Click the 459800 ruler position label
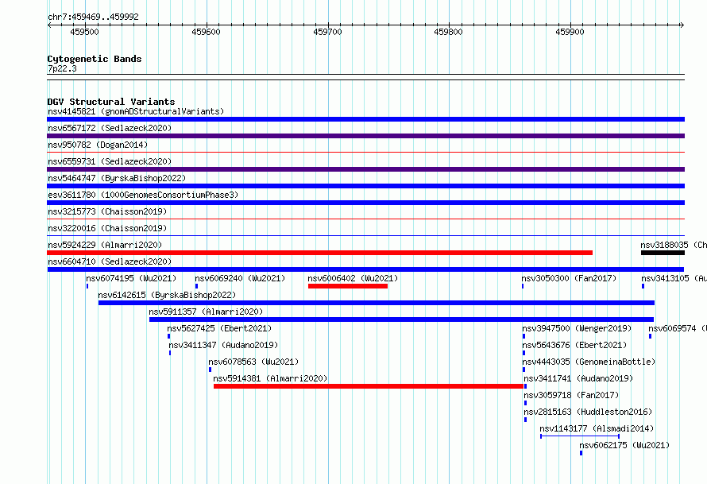 (449, 32)
